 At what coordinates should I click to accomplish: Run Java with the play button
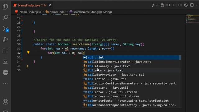coord(153,5)
